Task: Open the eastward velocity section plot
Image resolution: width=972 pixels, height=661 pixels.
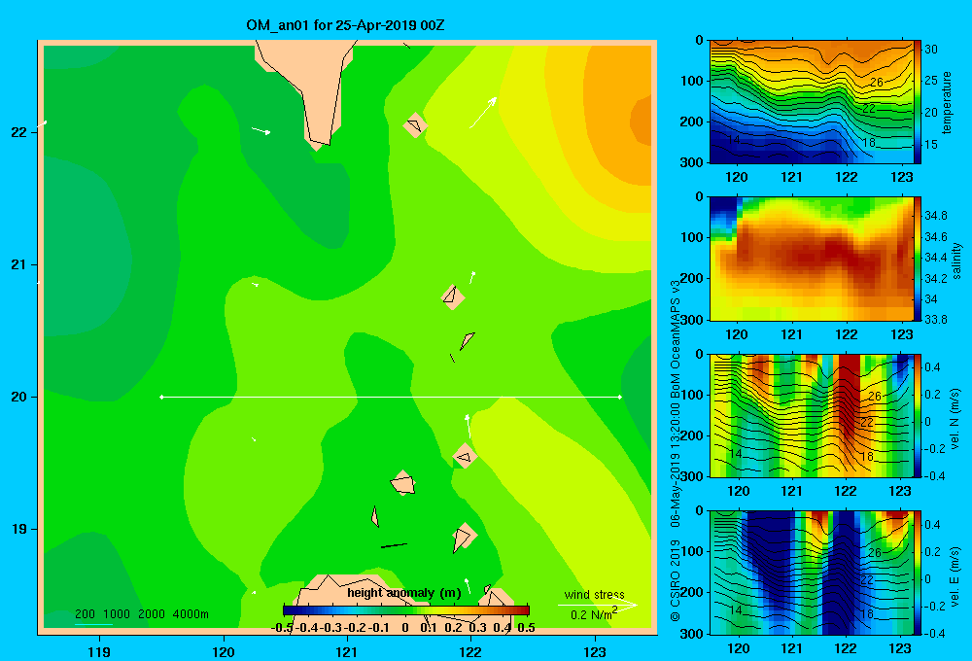Action: point(812,573)
